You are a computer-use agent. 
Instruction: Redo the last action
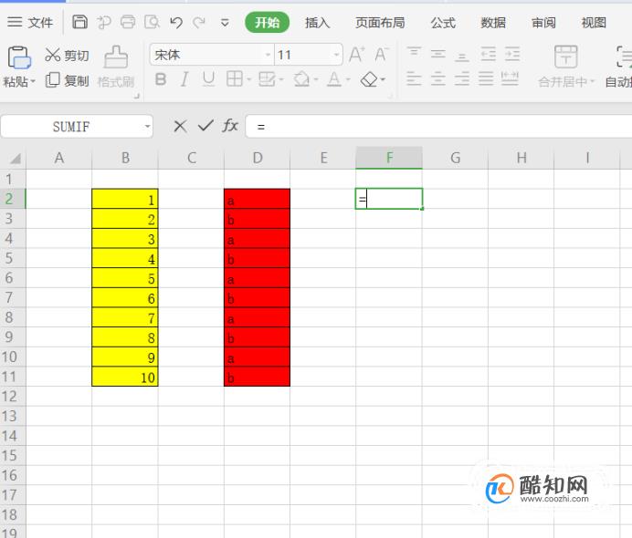point(199,23)
